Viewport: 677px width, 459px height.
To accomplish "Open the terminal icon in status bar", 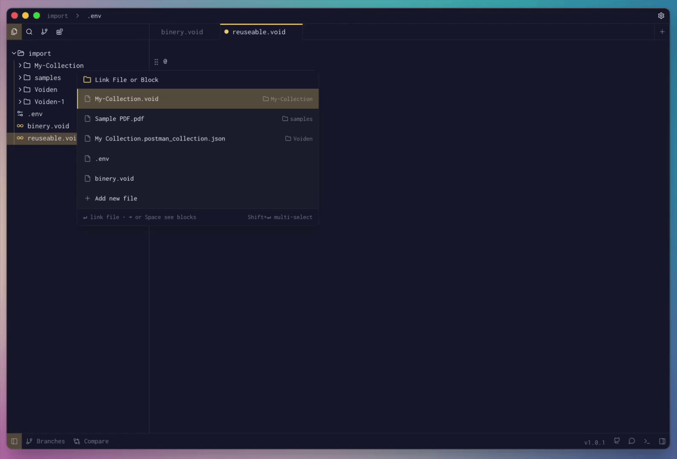I will 647,441.
